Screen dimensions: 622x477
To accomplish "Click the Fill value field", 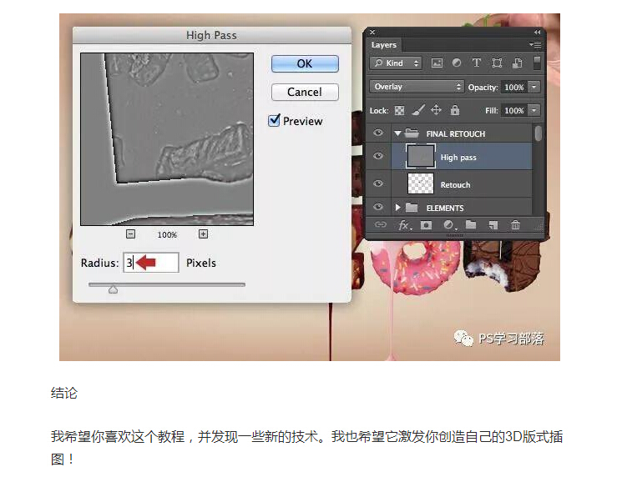I will 513,111.
